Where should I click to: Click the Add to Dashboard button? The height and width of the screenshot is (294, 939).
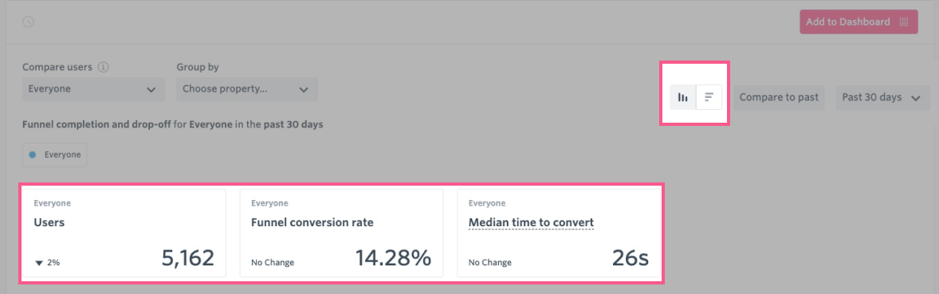(x=858, y=22)
